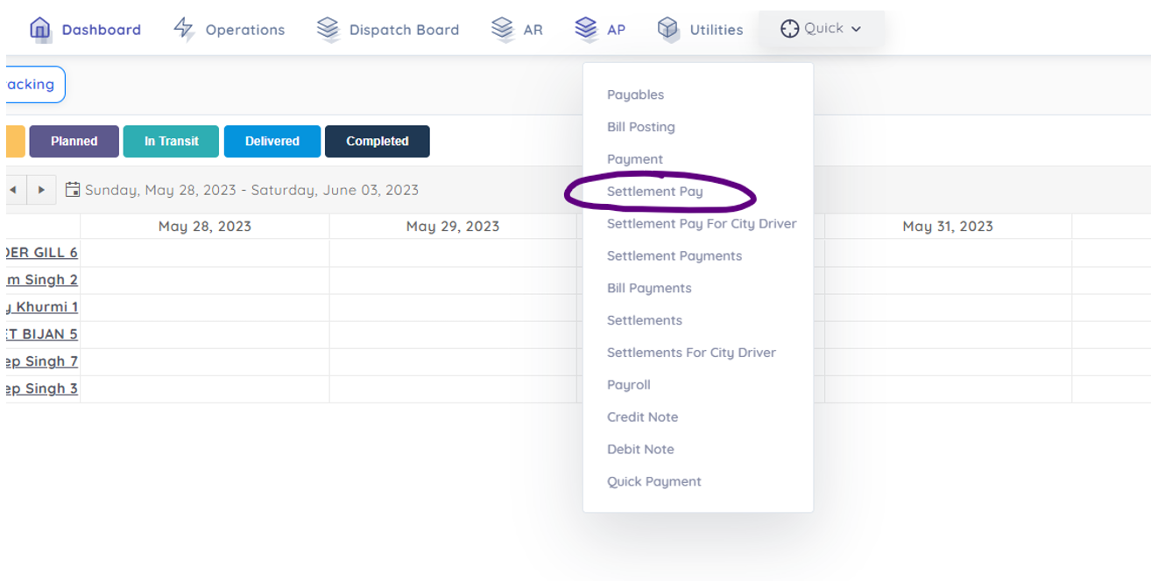Image resolution: width=1151 pixels, height=581 pixels.
Task: Select Settlement Pay menu item
Action: pyautogui.click(x=654, y=192)
